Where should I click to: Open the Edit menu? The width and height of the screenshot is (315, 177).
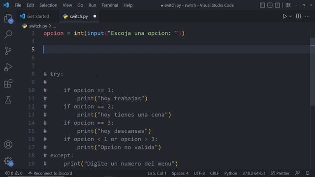click(x=31, y=5)
